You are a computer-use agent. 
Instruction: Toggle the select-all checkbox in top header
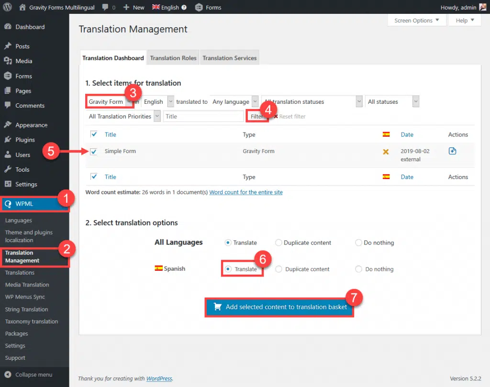[93, 134]
